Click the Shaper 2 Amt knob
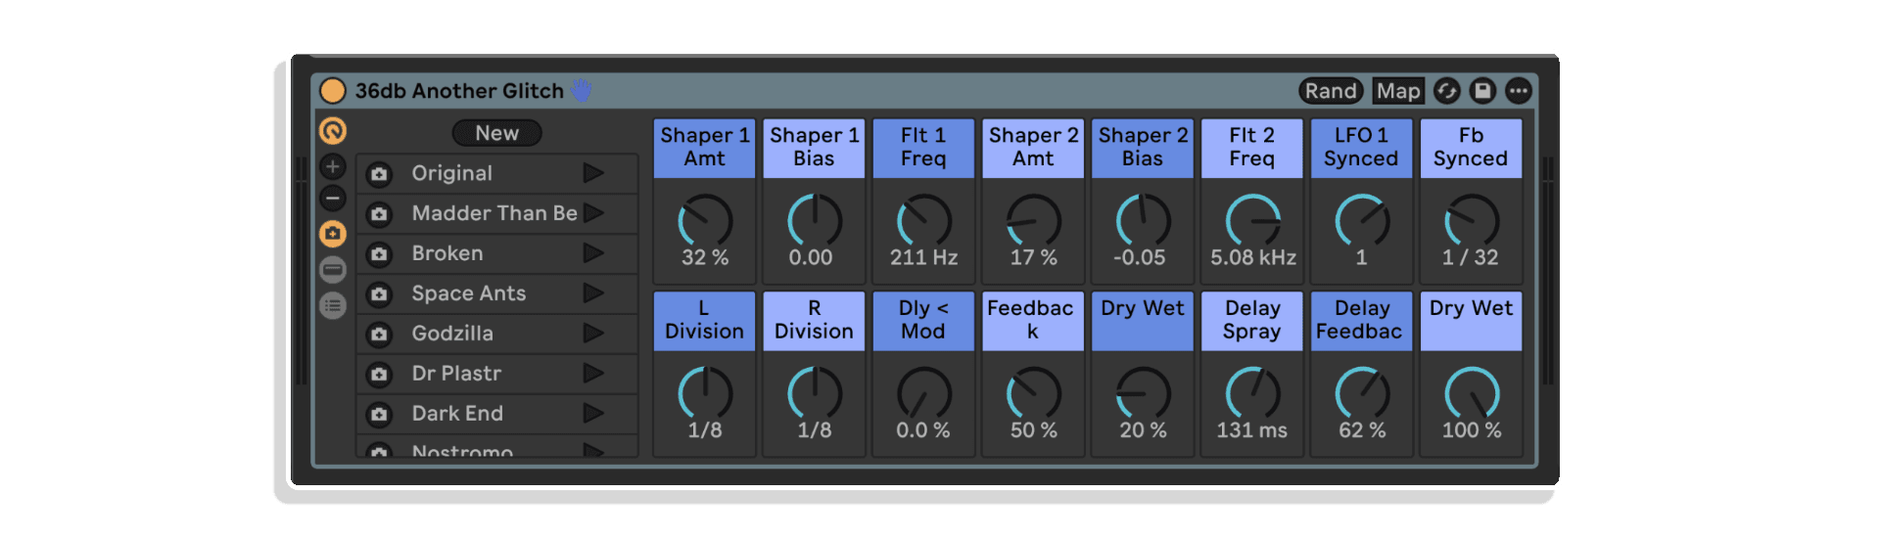Viewport: 1880px width, 539px height. [x=1034, y=220]
